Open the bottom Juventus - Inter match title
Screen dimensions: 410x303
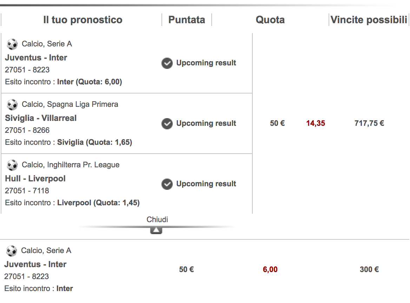[35, 264]
